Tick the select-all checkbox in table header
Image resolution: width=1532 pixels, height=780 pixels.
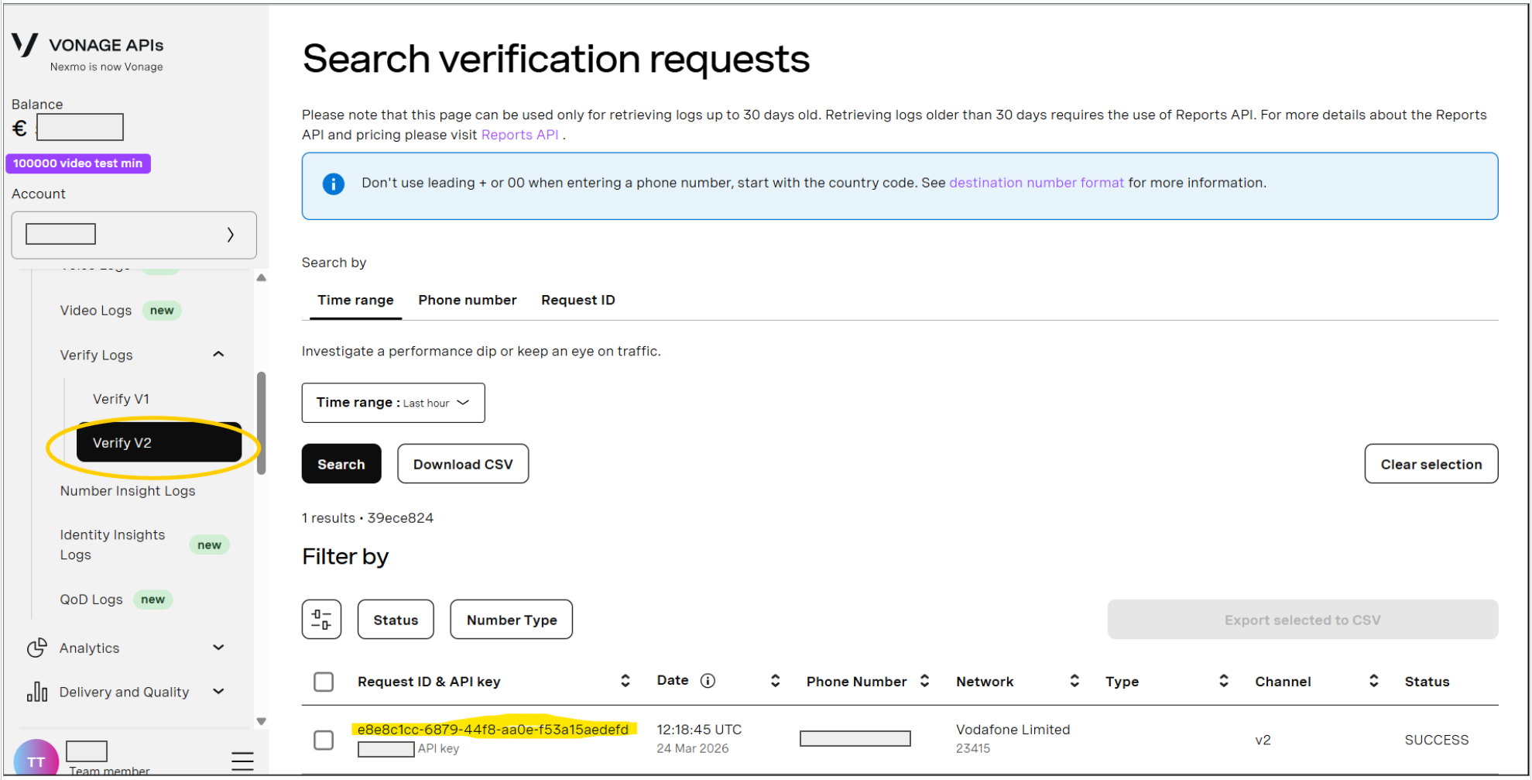tap(324, 682)
